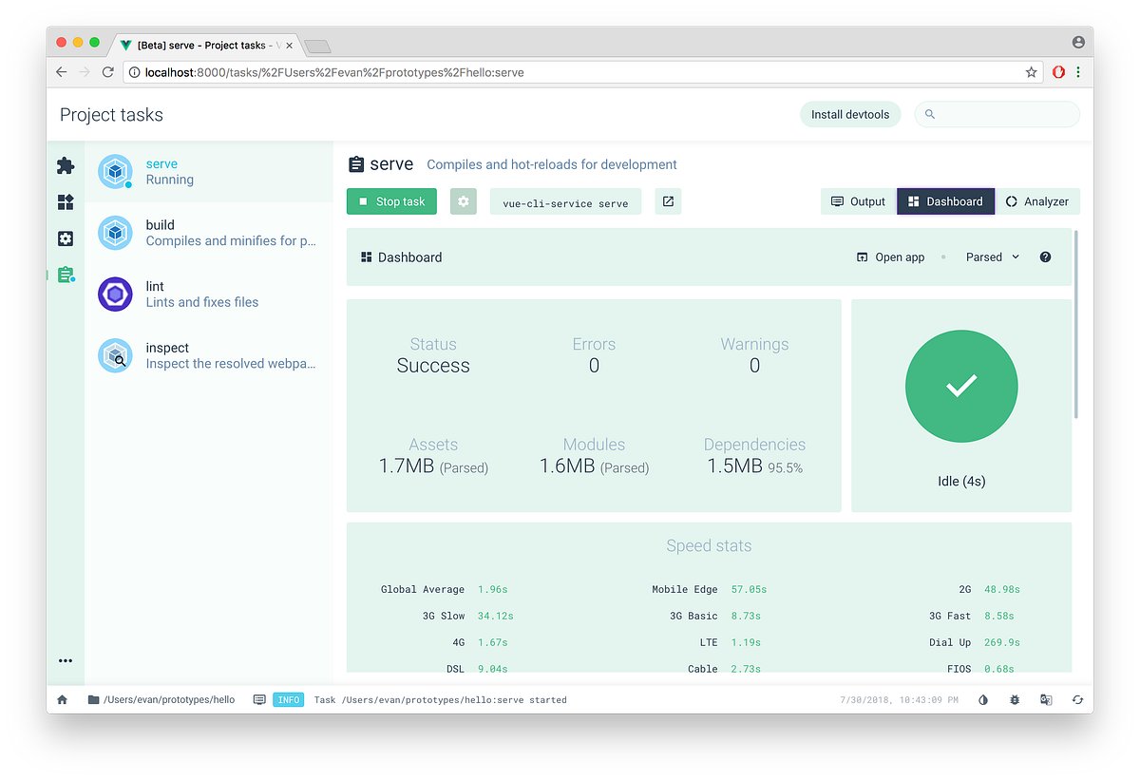The image size is (1140, 780).
Task: Click the Dependencies 1.5MB value
Action: click(754, 466)
